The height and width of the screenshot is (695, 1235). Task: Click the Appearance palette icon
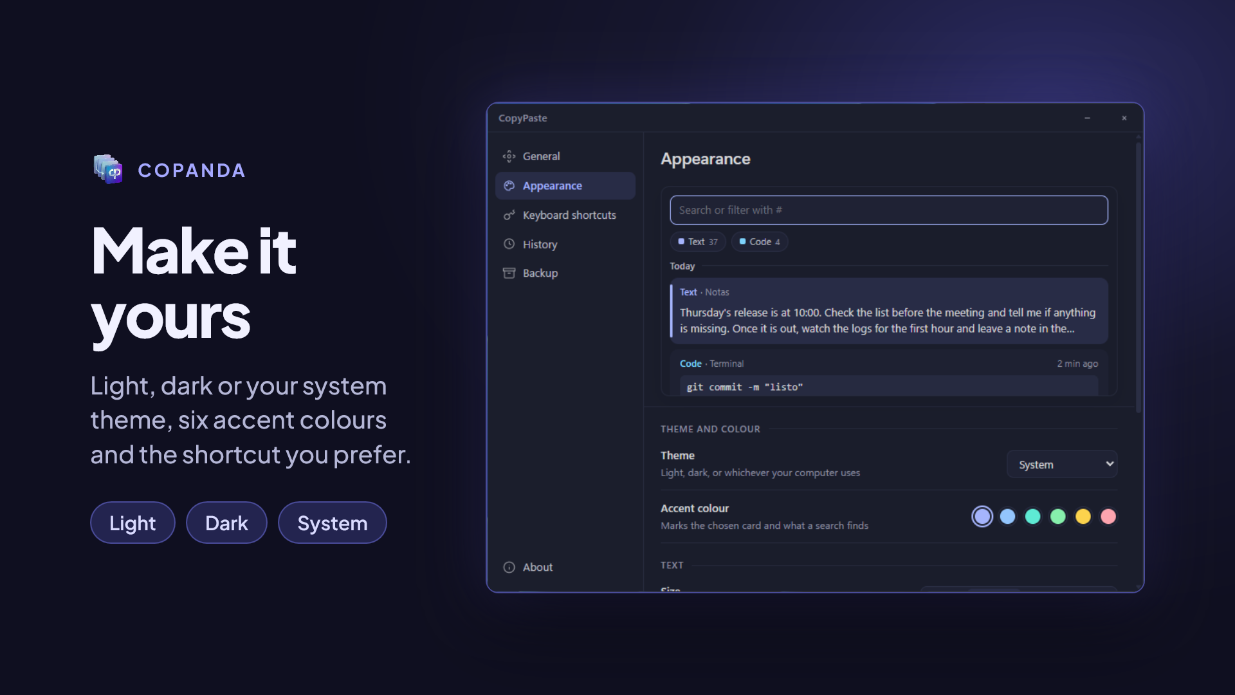pos(509,186)
